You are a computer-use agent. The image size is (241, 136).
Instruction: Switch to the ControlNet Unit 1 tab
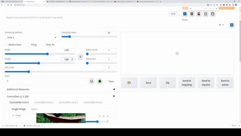point(44,102)
